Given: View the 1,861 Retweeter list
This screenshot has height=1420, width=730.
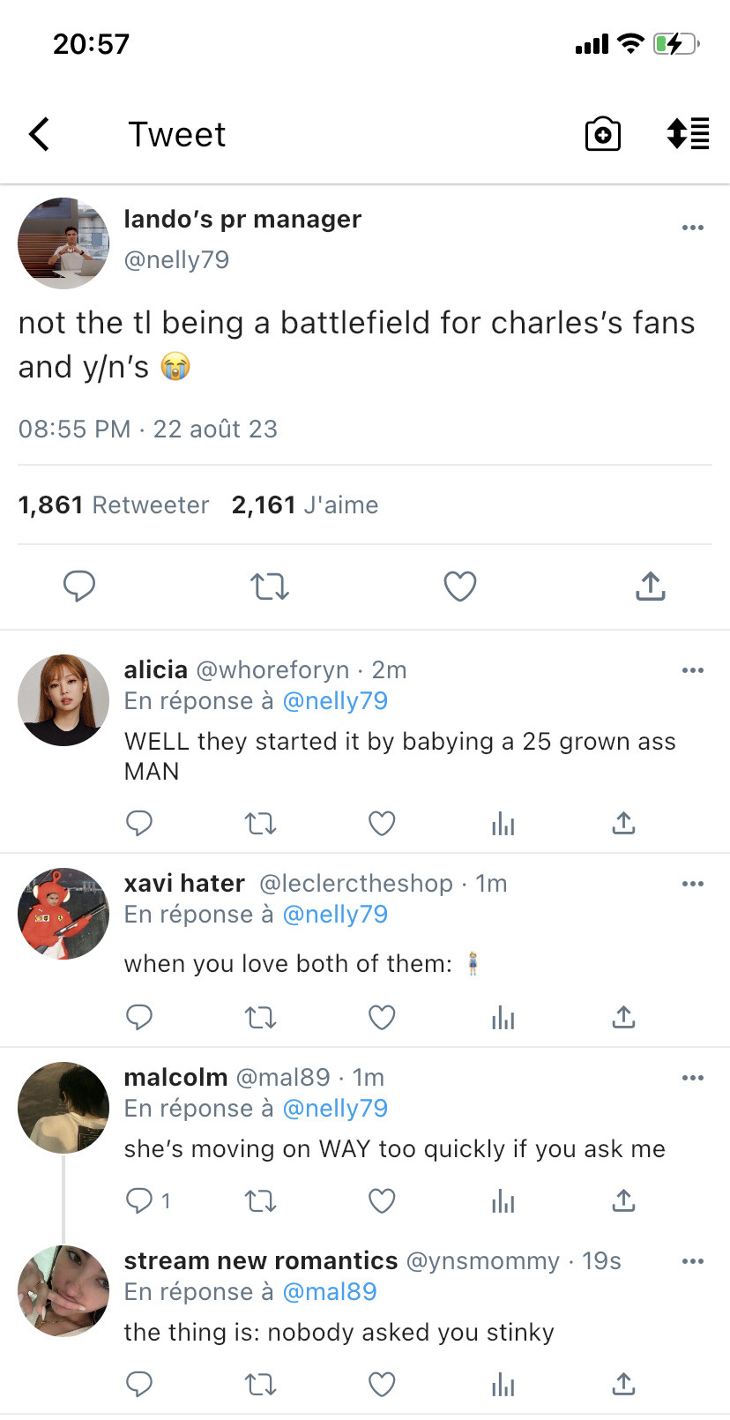Looking at the screenshot, I should (x=114, y=504).
